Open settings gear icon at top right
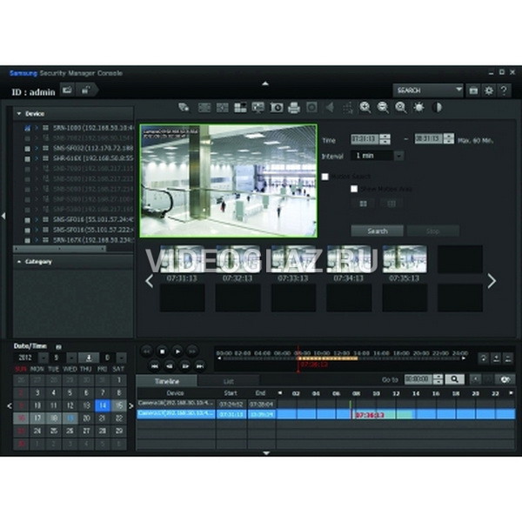522x522 pixels. click(489, 90)
